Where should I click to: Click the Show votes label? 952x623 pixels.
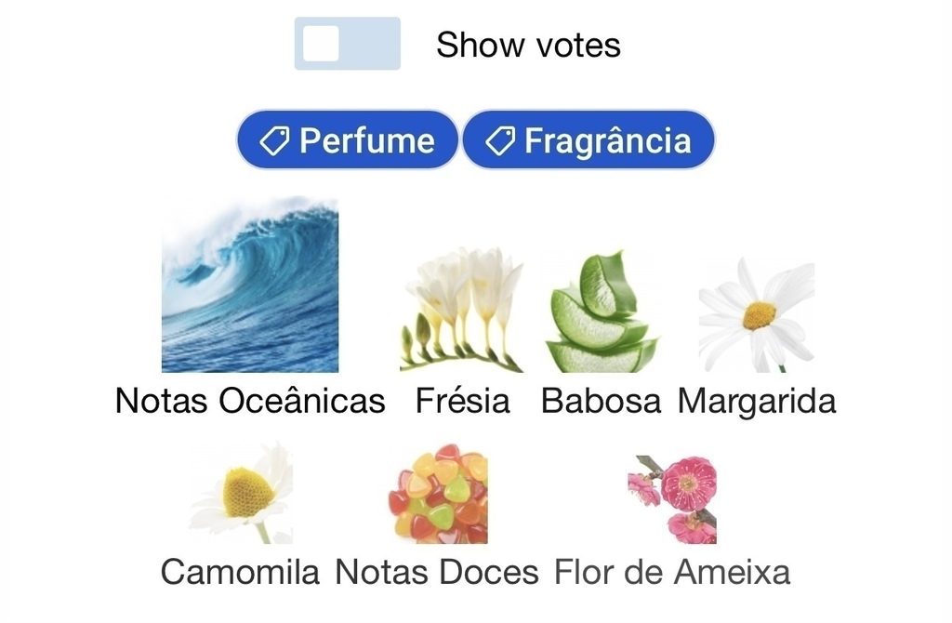pos(528,45)
